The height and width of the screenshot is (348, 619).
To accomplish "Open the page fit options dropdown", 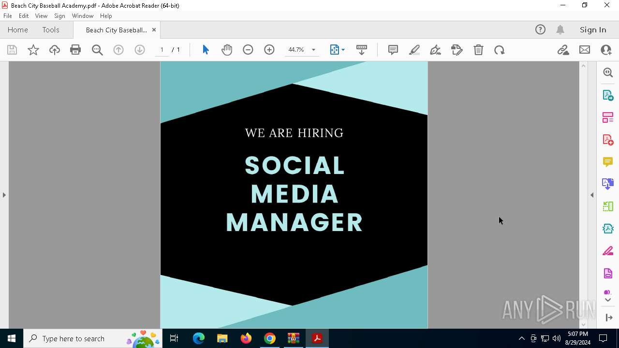I will [x=337, y=50].
